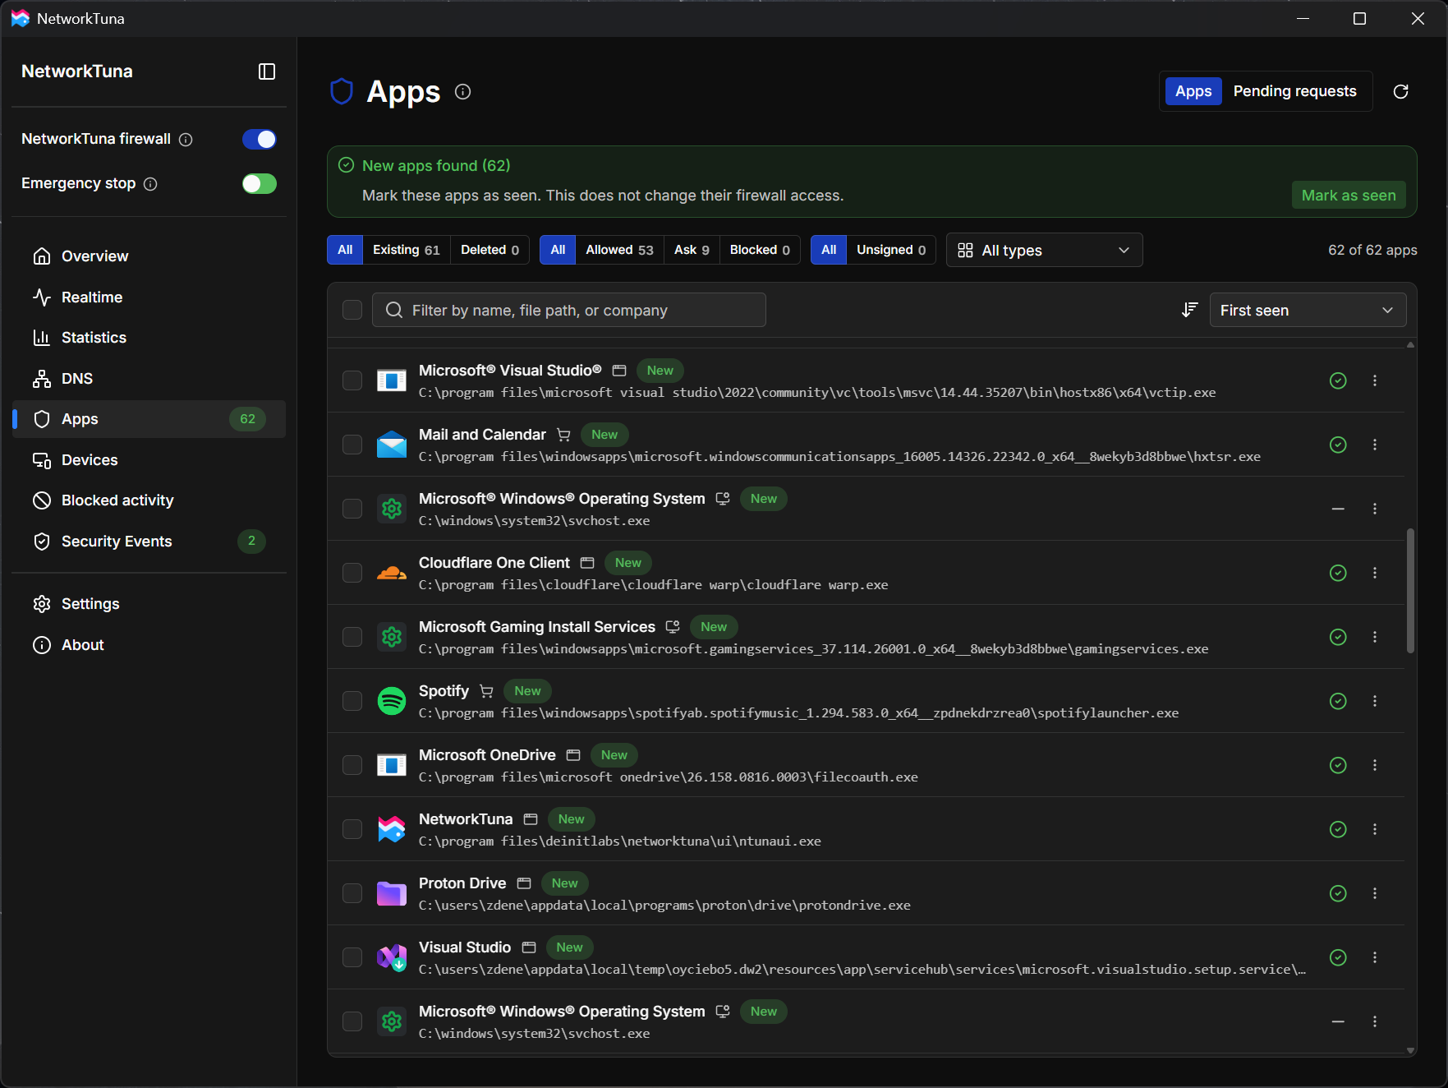Click allowed status icon for NetworkTuna app
Image resolution: width=1448 pixels, height=1088 pixels.
click(x=1338, y=829)
